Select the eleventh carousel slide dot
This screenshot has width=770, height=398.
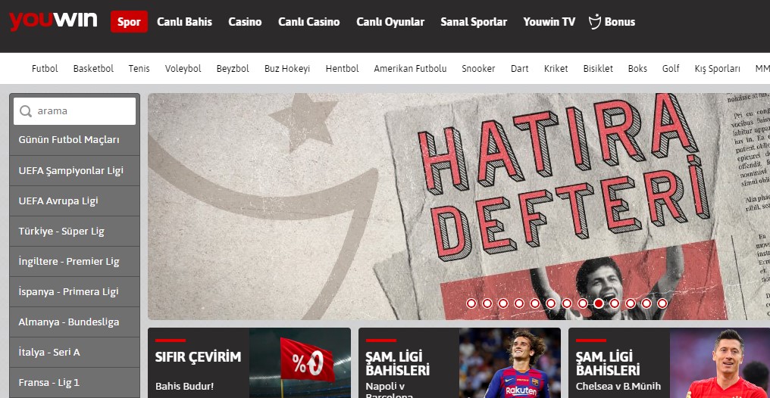point(631,303)
